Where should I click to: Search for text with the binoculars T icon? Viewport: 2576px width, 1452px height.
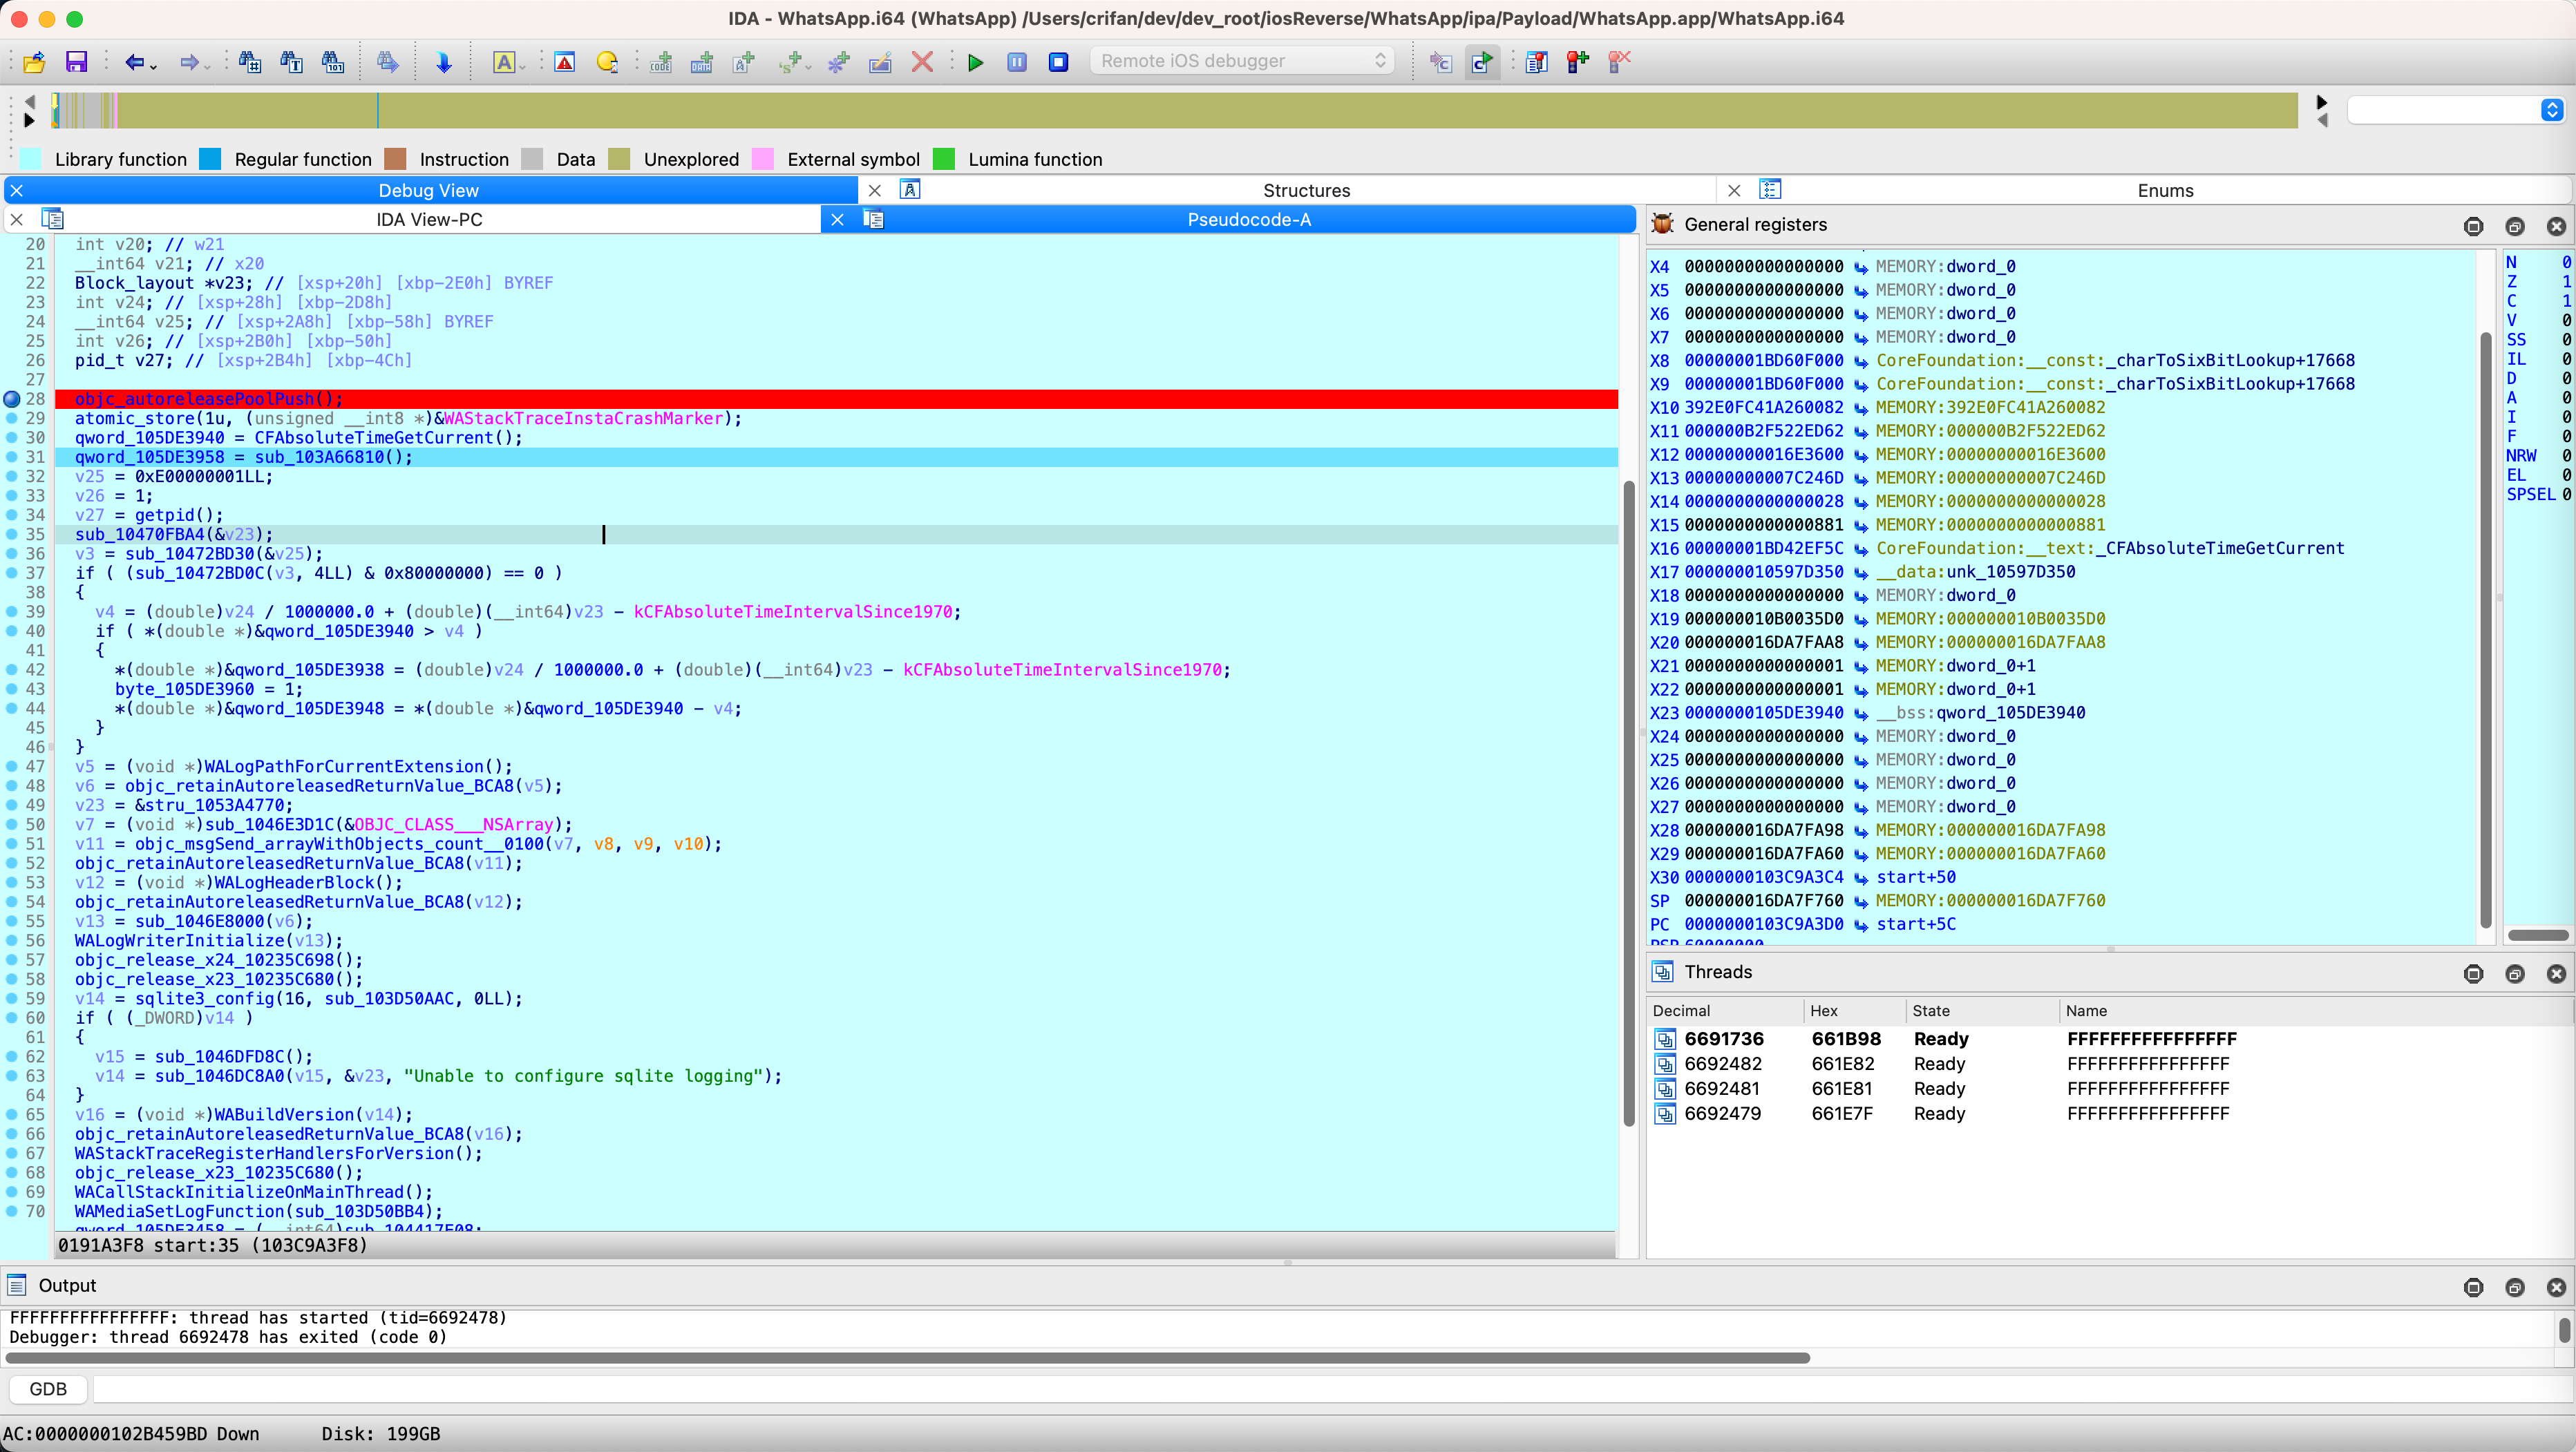tap(291, 62)
